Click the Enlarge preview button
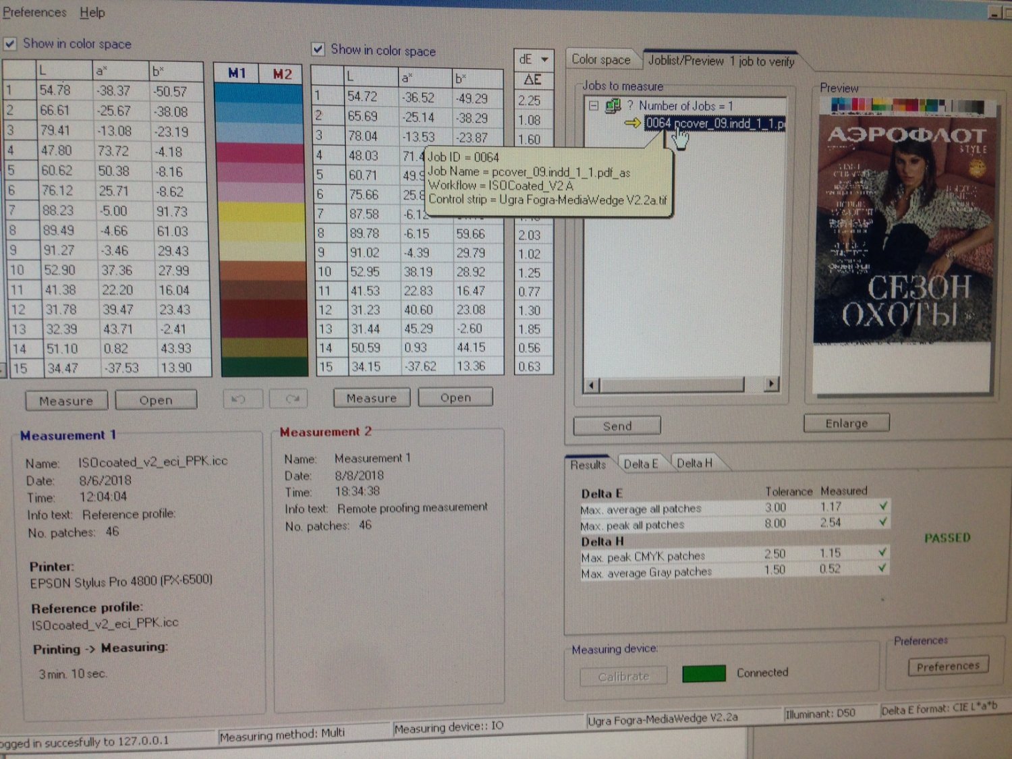1012x759 pixels. 847,423
